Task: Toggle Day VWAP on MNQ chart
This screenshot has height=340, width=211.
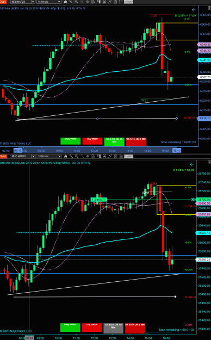Action: 92,327
